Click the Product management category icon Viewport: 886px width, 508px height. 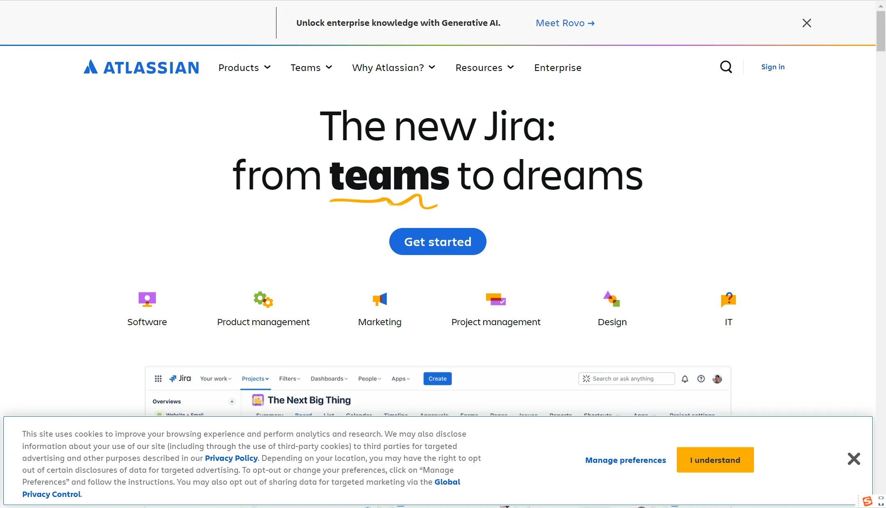(x=263, y=298)
